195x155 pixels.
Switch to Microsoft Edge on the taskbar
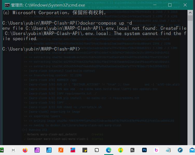click(109, 150)
